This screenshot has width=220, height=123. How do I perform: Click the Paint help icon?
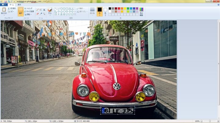point(218,5)
